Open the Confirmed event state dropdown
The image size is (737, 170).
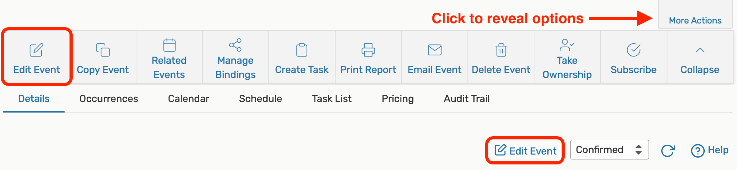click(609, 150)
